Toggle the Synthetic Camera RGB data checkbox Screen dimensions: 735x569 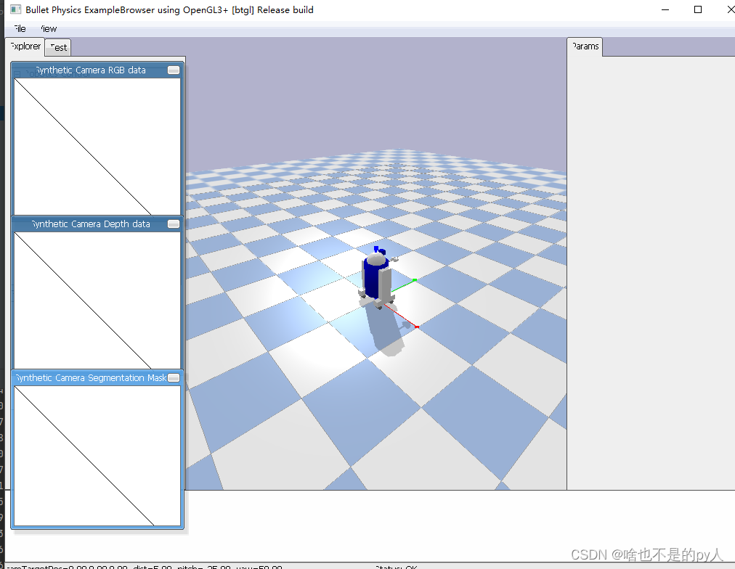pyautogui.click(x=173, y=70)
